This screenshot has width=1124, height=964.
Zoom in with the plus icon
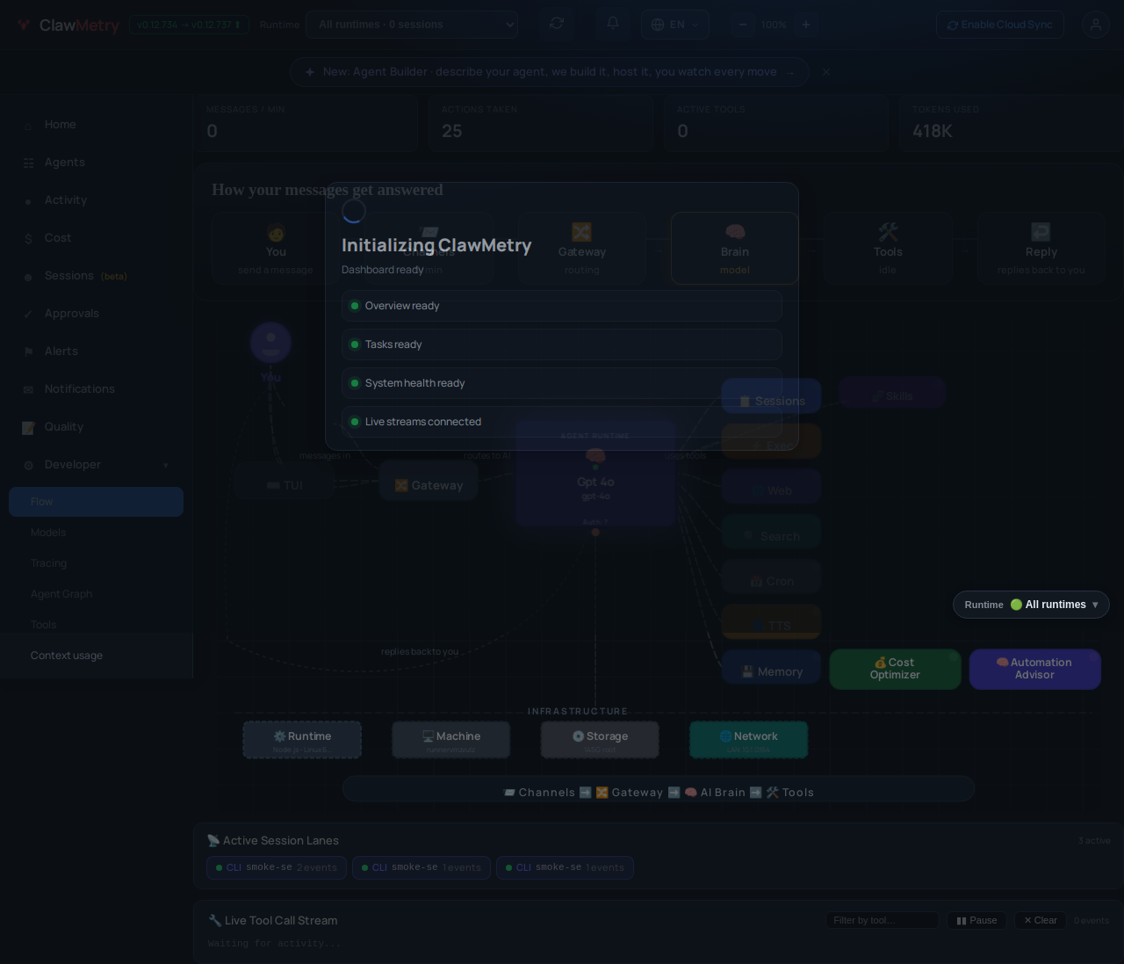[x=806, y=25]
